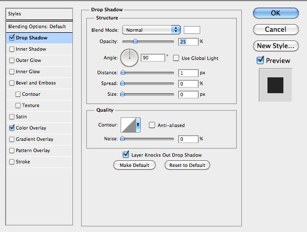This screenshot has height=232, width=307.
Task: Select Blending Options: Default row
Action: pos(39,27)
